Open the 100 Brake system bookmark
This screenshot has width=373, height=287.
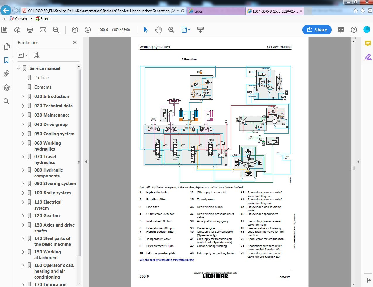click(x=52, y=193)
